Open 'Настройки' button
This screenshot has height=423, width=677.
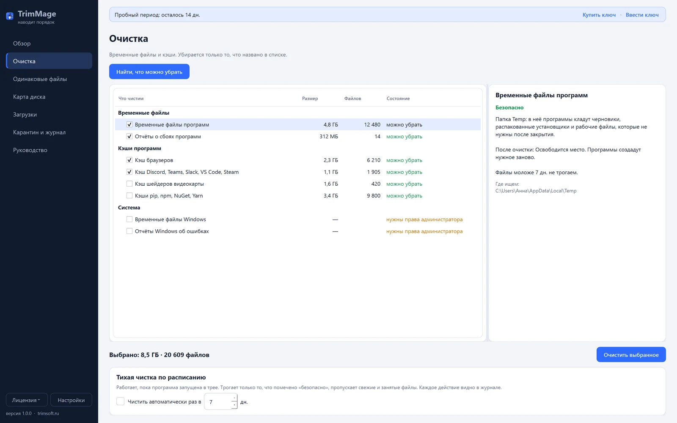click(x=71, y=400)
